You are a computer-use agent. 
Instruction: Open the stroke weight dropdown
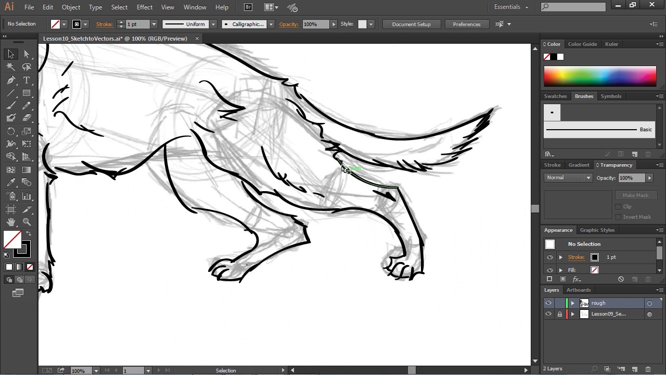pos(153,24)
